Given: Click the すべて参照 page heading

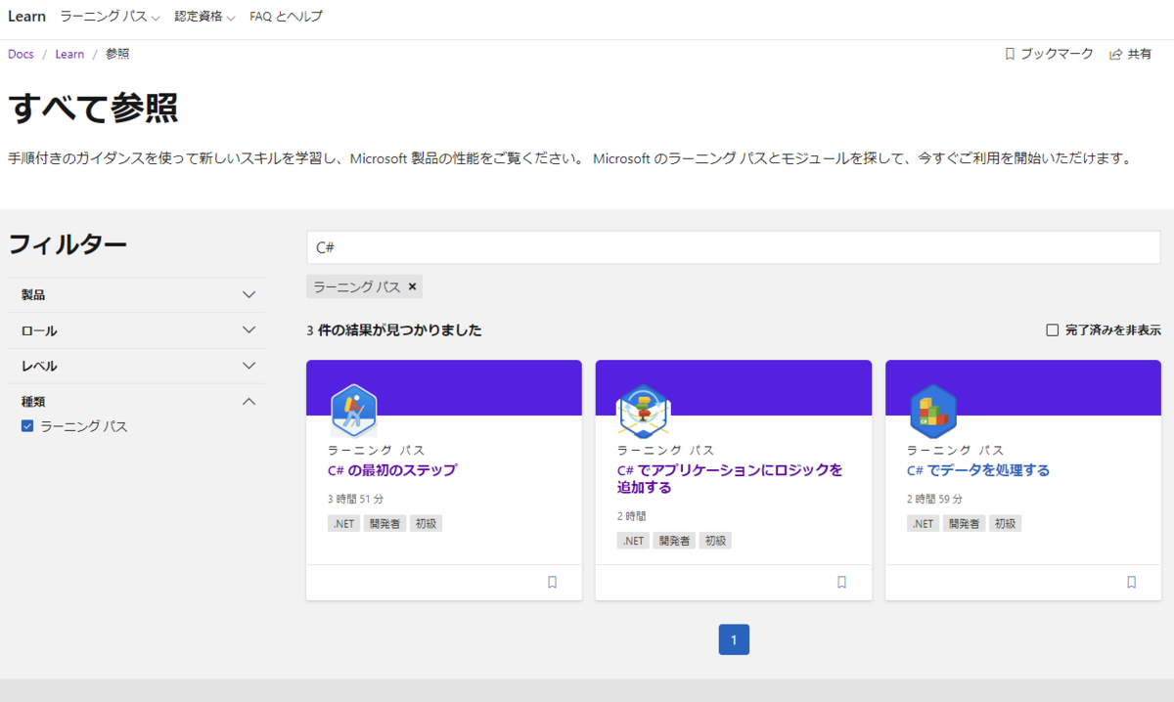Looking at the screenshot, I should coord(93,109).
